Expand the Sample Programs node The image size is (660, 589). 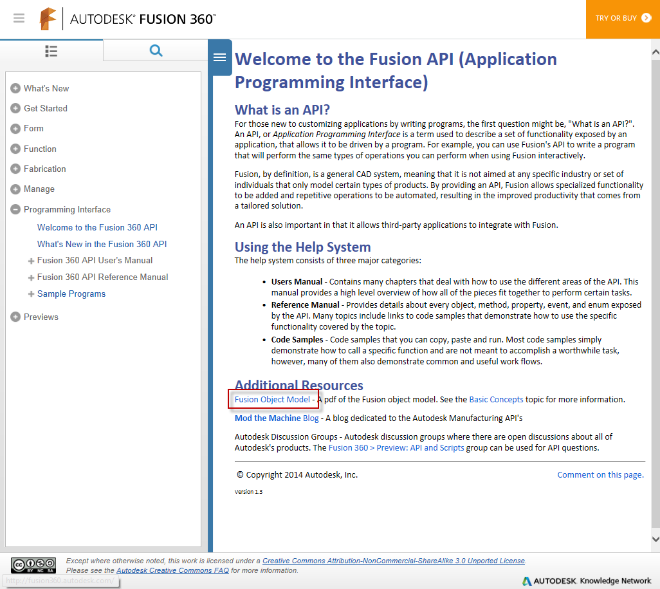coord(31,294)
